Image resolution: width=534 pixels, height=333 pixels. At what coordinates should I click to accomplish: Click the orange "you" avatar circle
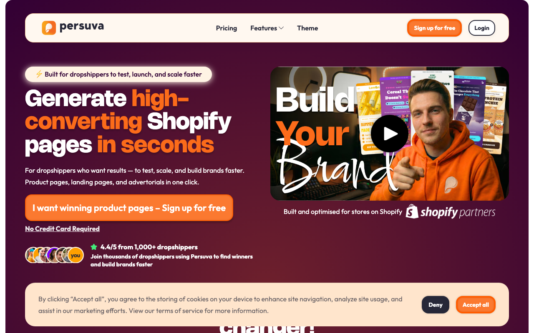click(x=76, y=255)
